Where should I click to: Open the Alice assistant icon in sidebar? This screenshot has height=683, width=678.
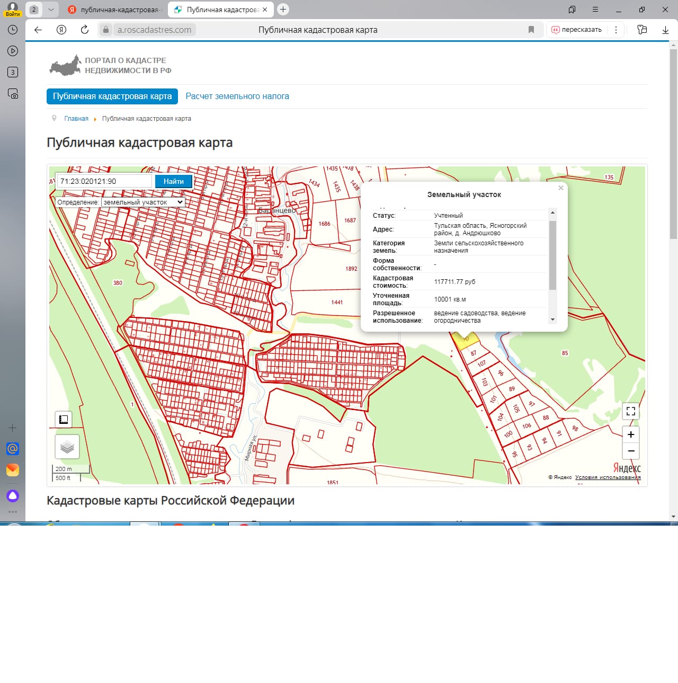pos(13,496)
